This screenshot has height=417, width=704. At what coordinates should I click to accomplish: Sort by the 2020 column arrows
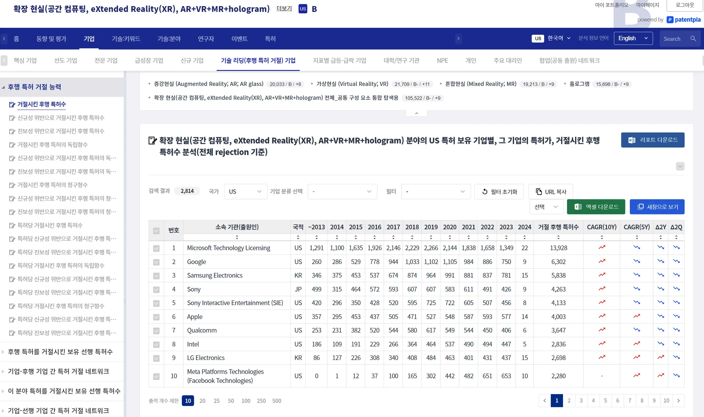click(450, 237)
